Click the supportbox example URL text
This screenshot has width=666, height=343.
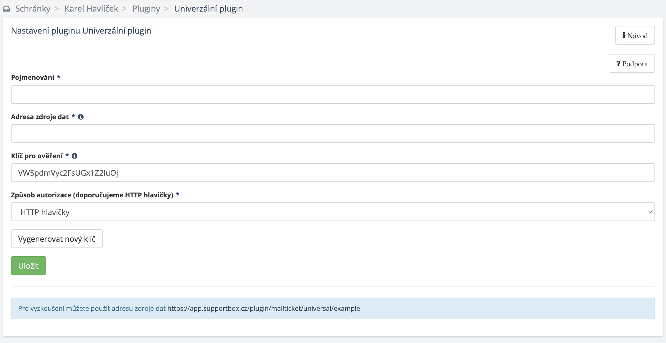[263, 308]
